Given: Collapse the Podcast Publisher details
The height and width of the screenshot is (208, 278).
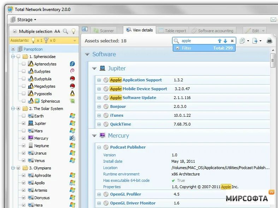Looking at the screenshot, I should (x=99, y=147).
